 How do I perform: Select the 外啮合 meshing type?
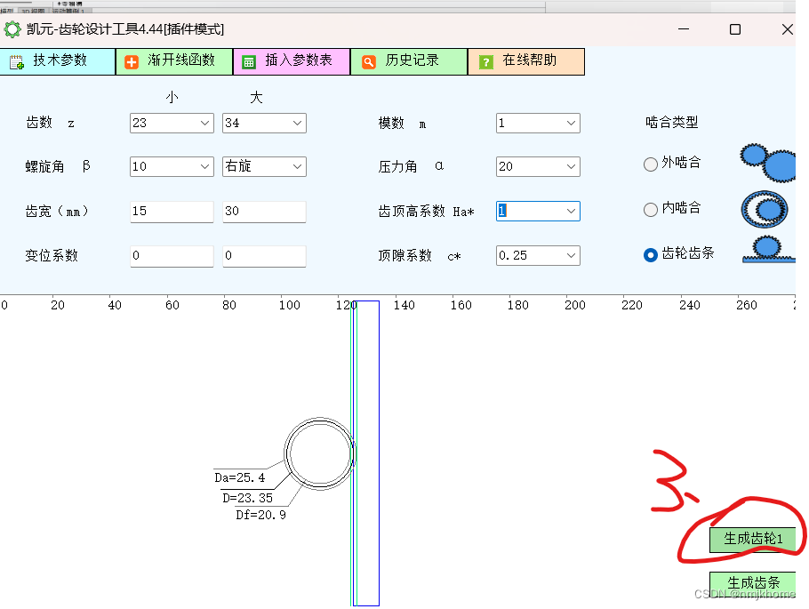[x=650, y=164]
